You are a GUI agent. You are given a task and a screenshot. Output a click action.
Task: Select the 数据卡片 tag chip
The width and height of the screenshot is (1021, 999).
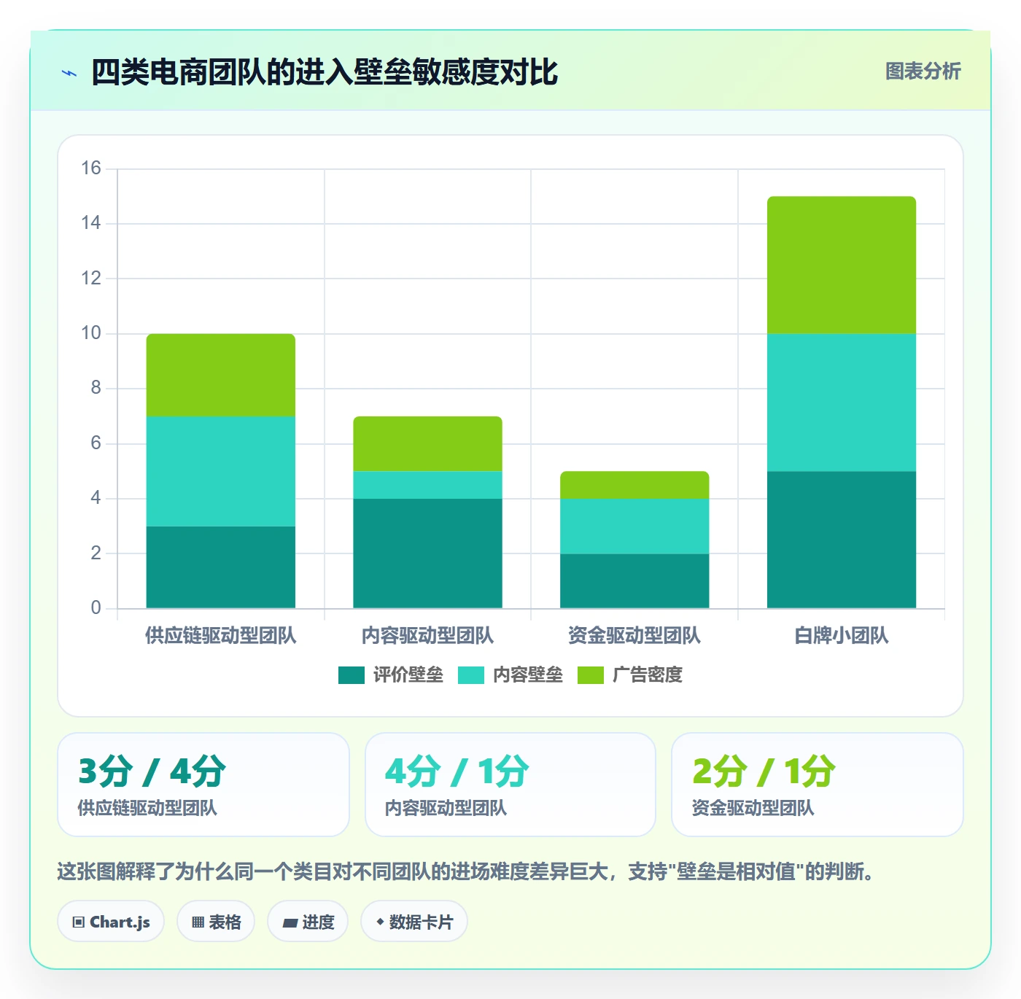[x=414, y=922]
